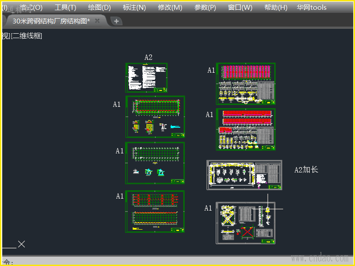Click the "A1" label beside the red X bracing sheet
The image size is (355, 266).
click(x=208, y=208)
